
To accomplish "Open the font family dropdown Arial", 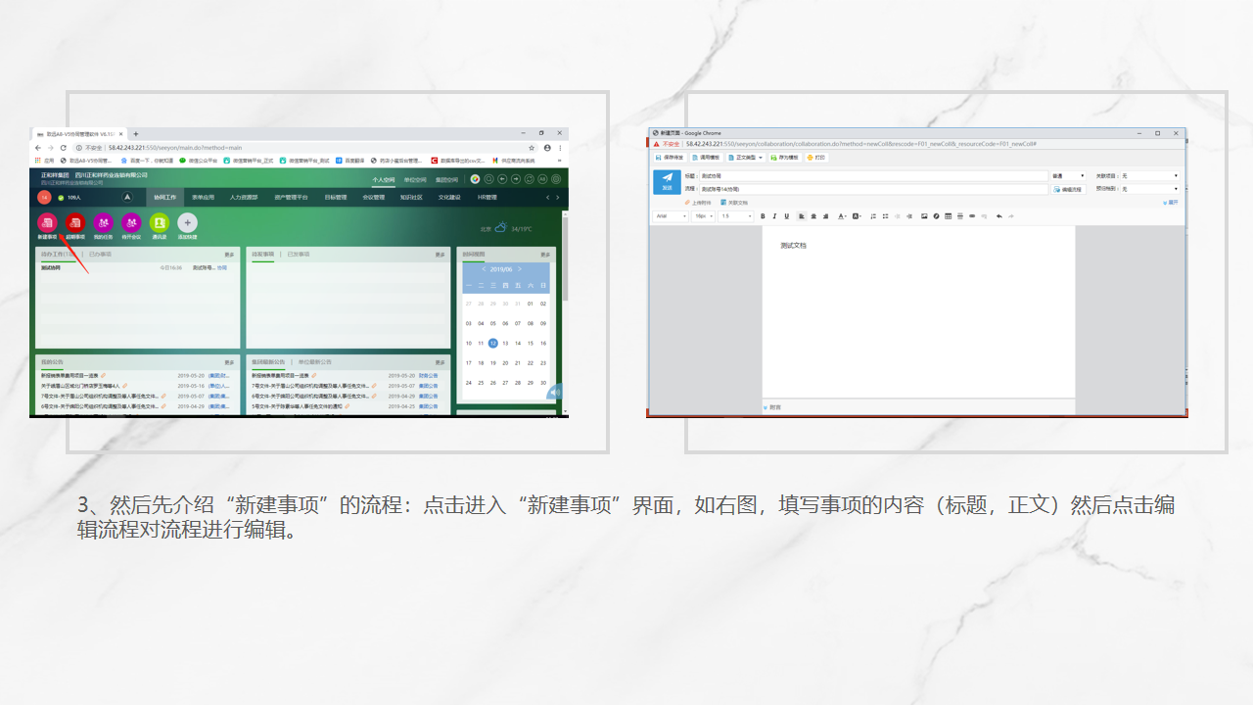I will pyautogui.click(x=671, y=215).
